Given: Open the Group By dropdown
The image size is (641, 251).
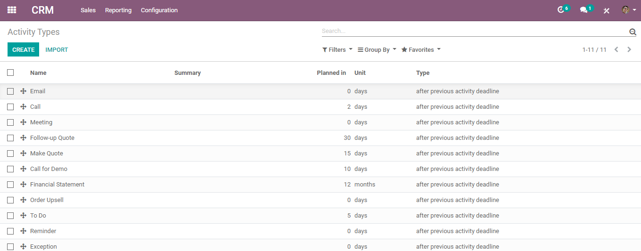Looking at the screenshot, I should tap(377, 49).
